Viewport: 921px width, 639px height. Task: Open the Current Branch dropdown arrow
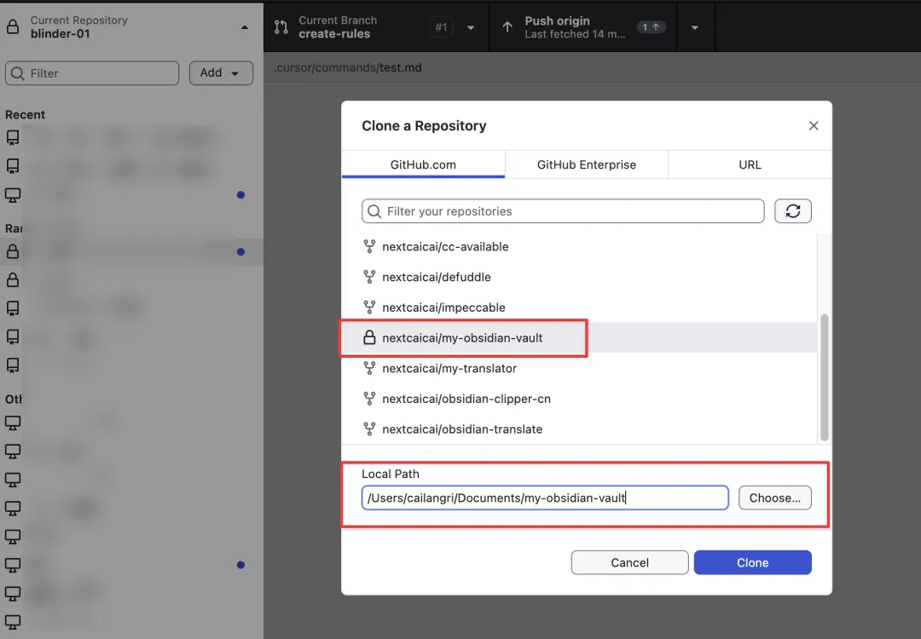click(471, 27)
